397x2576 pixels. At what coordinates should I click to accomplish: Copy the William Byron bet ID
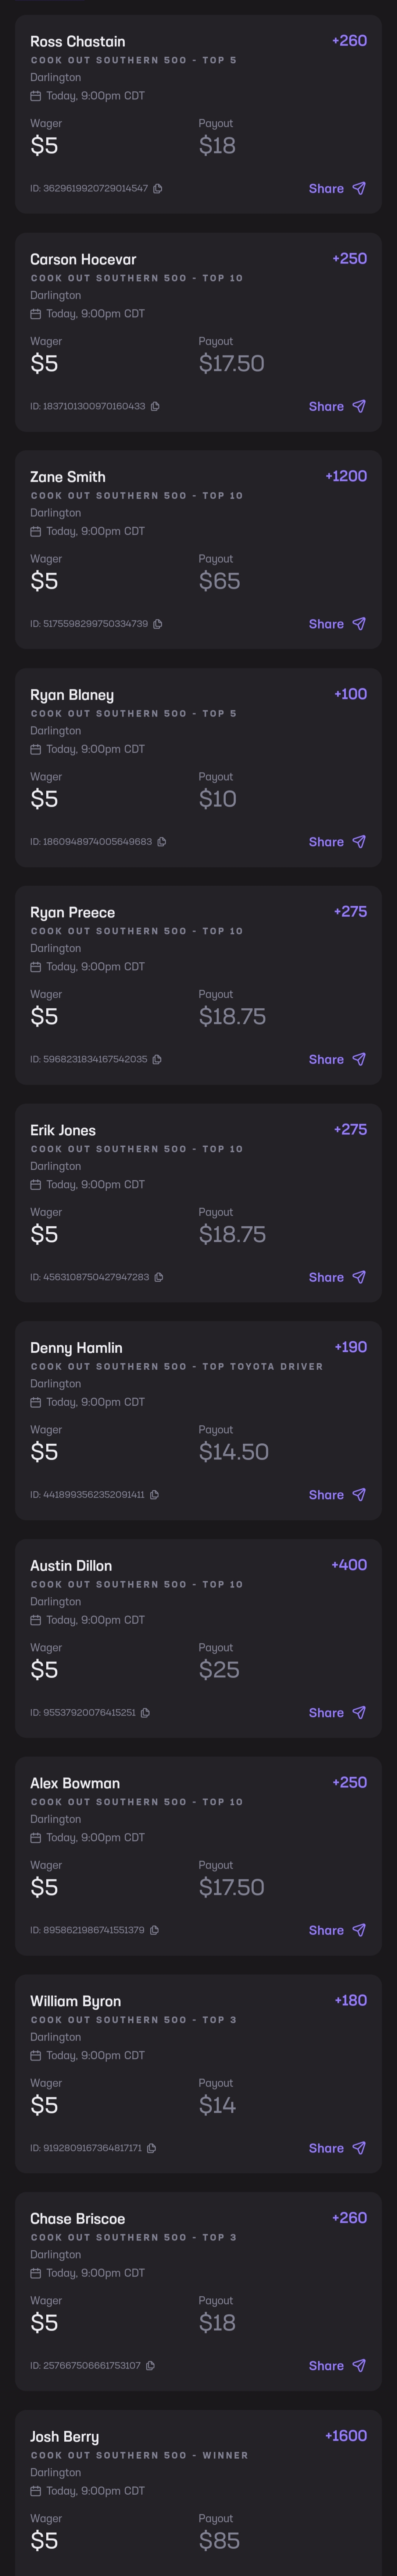click(x=151, y=2148)
